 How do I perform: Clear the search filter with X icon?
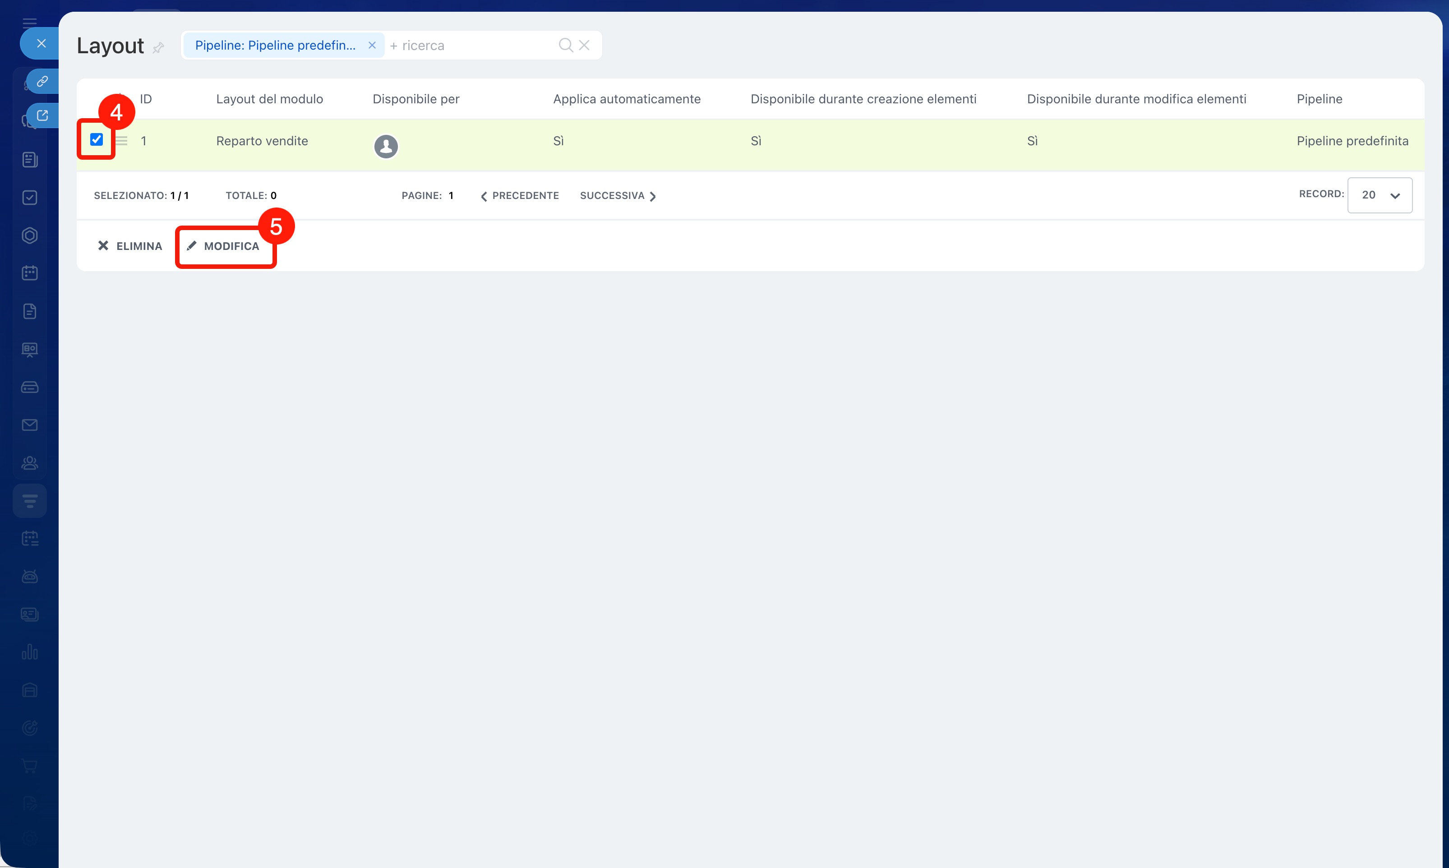point(584,45)
